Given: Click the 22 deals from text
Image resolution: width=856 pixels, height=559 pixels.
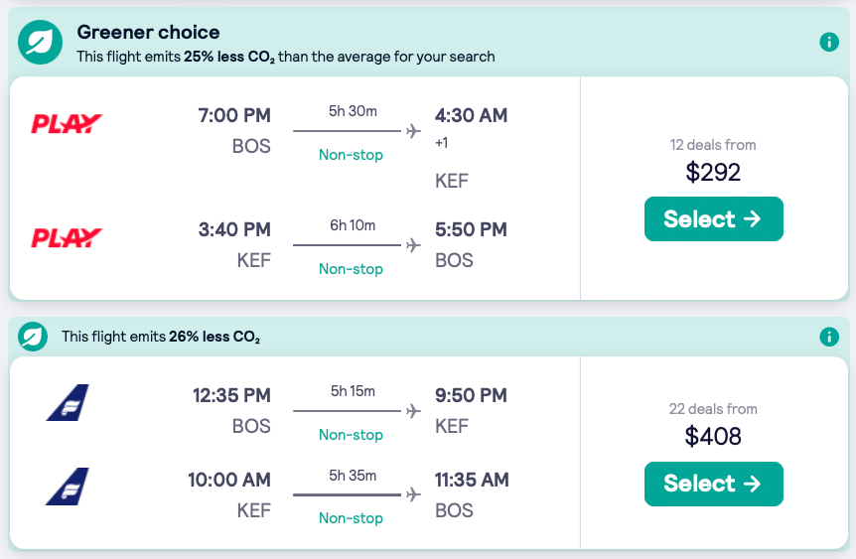Looking at the screenshot, I should 713,409.
